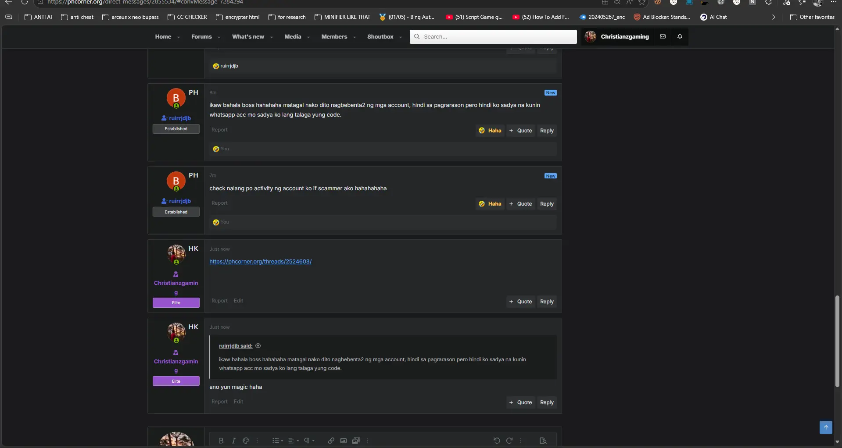Toggle italic formatting in reply editor
Screen dimensions: 842x448
(x=233, y=441)
